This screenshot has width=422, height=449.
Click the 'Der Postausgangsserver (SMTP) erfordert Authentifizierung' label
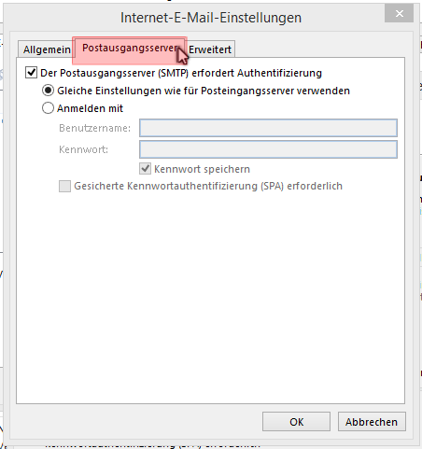[x=181, y=73]
